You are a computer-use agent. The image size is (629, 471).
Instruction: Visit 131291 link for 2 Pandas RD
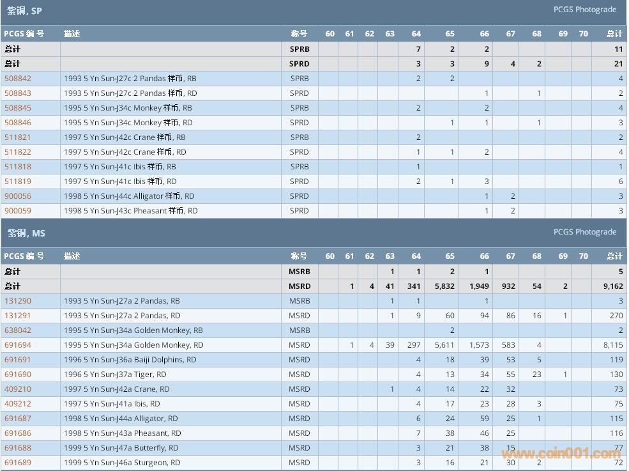18,316
